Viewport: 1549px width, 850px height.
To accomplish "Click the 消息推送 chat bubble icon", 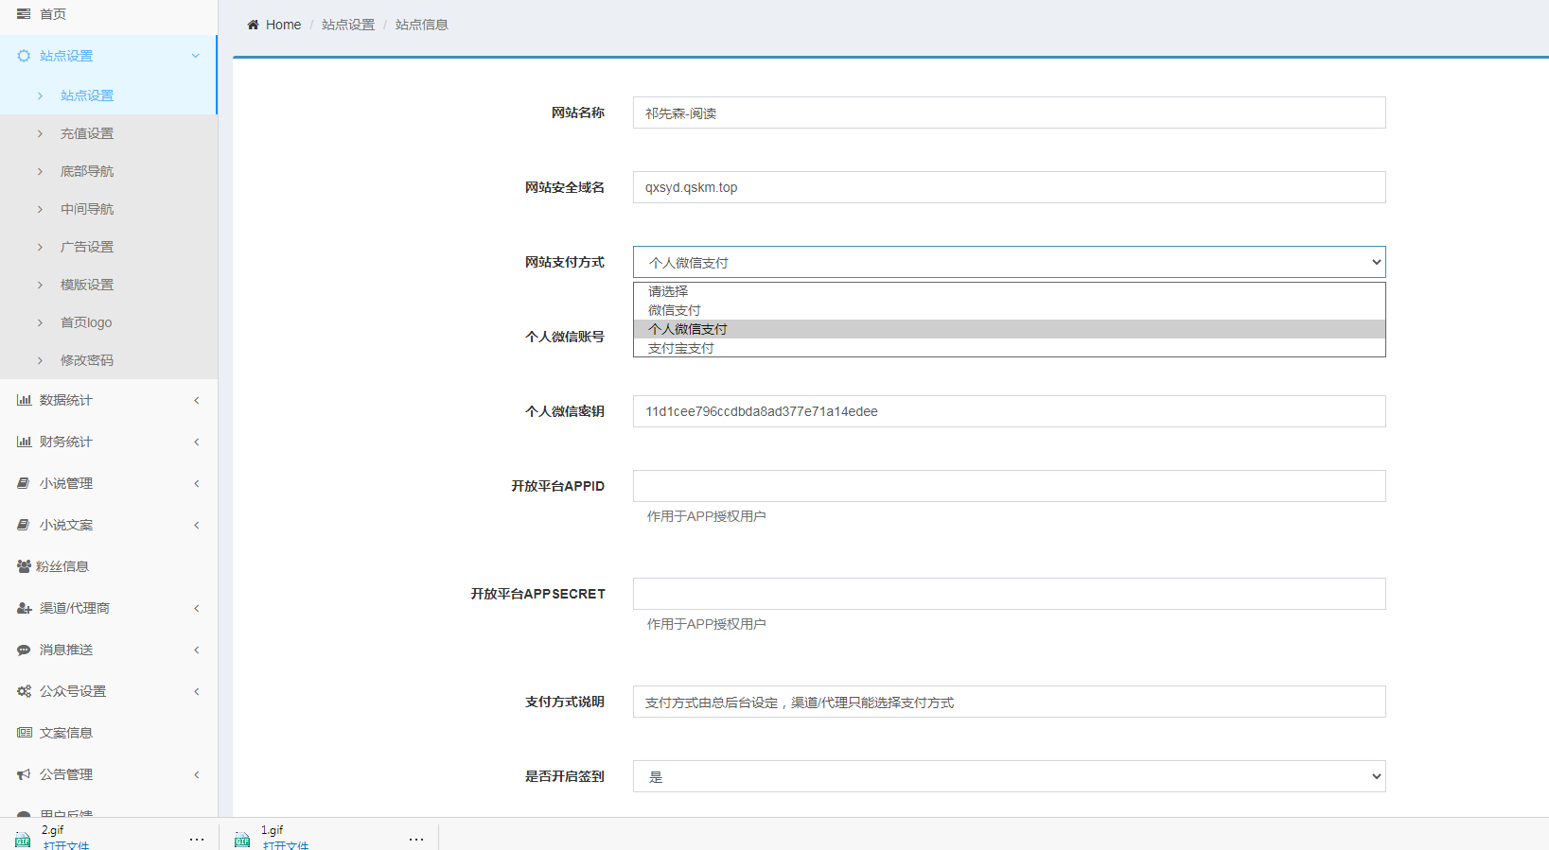I will click(x=24, y=650).
